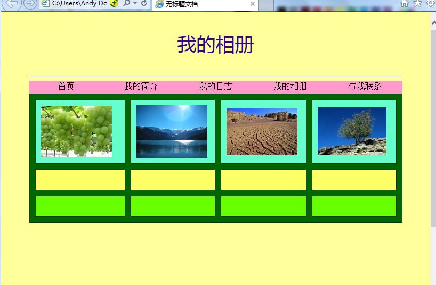The image size is (436, 285).
Task: Select the mountain lake photo thumbnail
Action: click(172, 131)
